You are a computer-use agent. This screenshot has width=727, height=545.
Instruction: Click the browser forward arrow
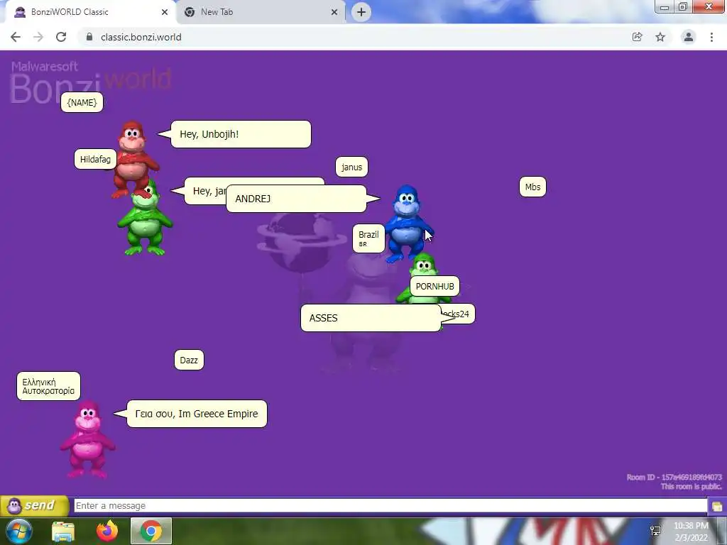point(38,37)
